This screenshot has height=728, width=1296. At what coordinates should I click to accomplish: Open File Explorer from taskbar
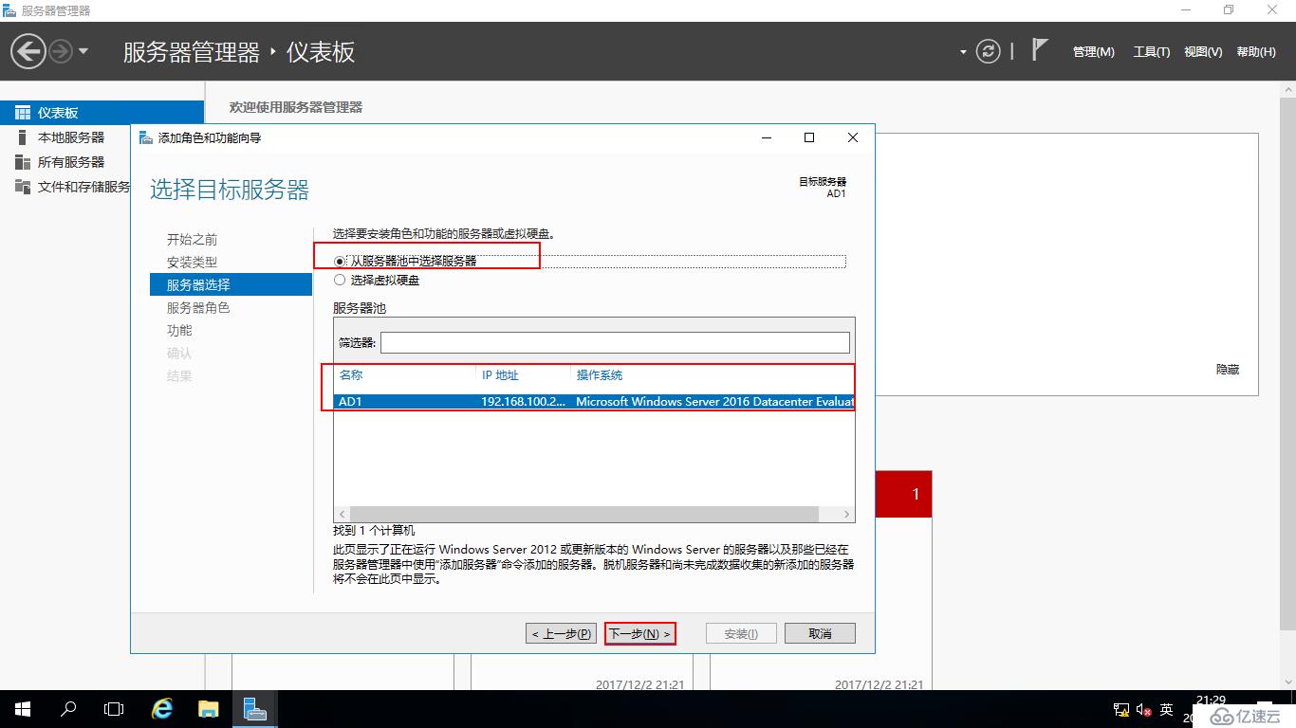pos(209,709)
